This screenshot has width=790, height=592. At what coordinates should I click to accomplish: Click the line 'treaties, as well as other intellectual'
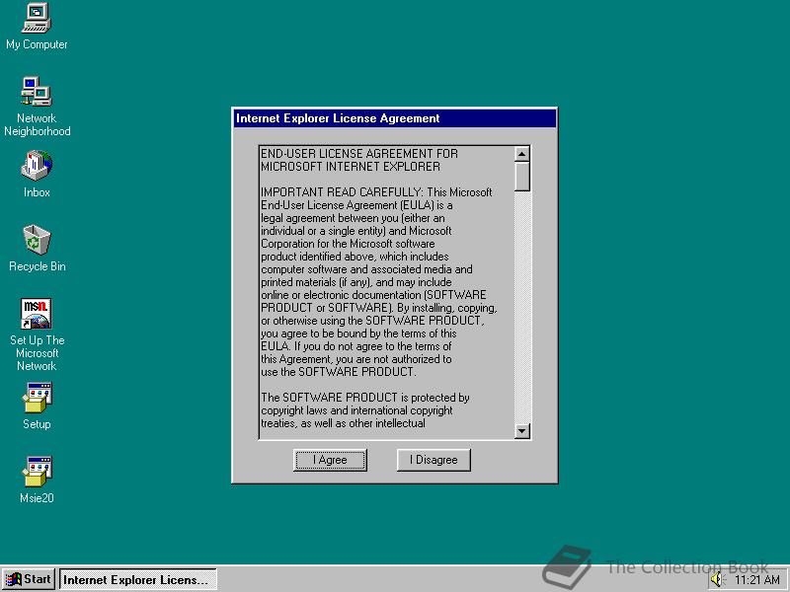pyautogui.click(x=343, y=423)
